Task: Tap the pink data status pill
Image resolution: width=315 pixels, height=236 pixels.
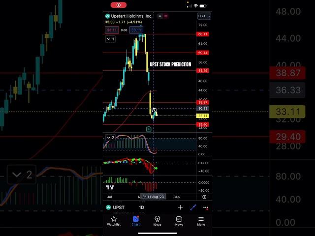Action: 166,16
